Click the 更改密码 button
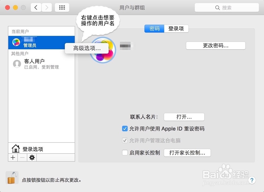264x192 pixels. click(215, 45)
